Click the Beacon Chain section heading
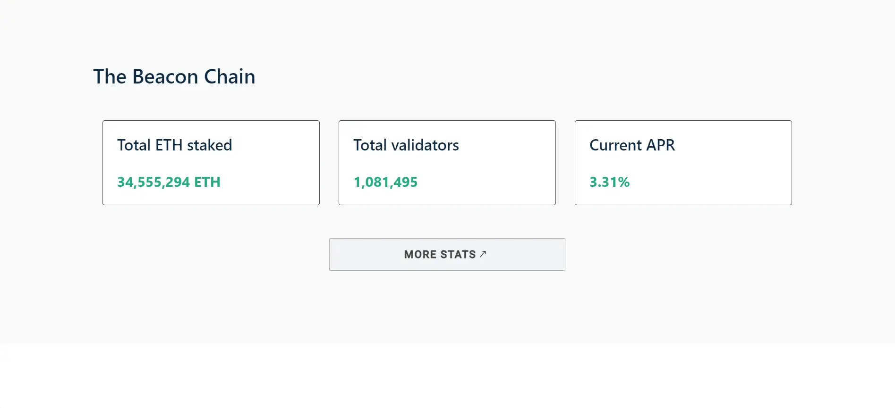Viewport: 895px width, 408px height. (x=174, y=76)
